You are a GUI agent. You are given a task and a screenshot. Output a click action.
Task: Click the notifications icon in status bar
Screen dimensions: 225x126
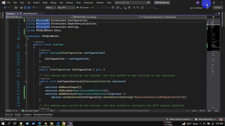coord(221,119)
